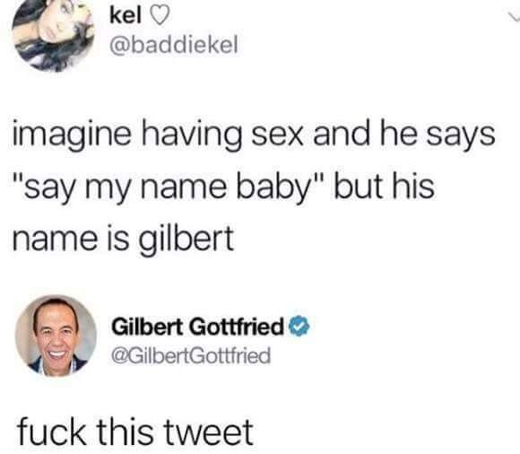
Task: Click the heart icon beside kel's name
Action: [160, 15]
